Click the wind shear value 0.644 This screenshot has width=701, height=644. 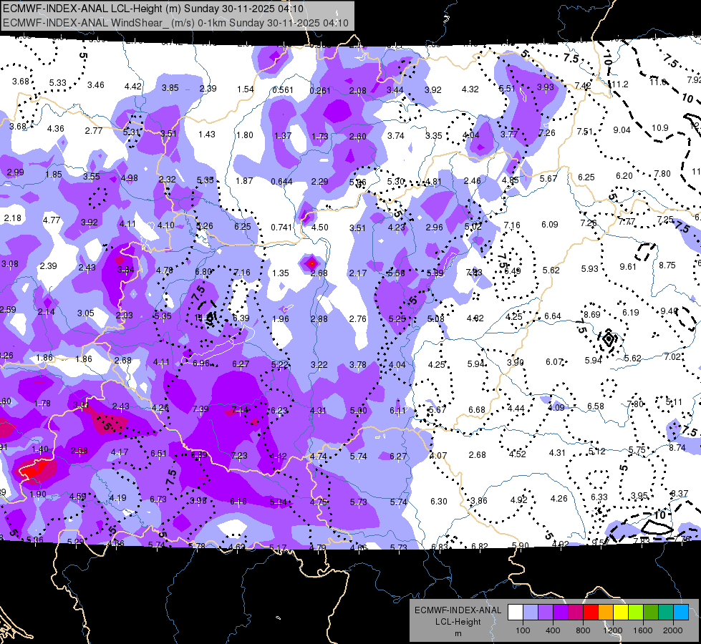281,182
